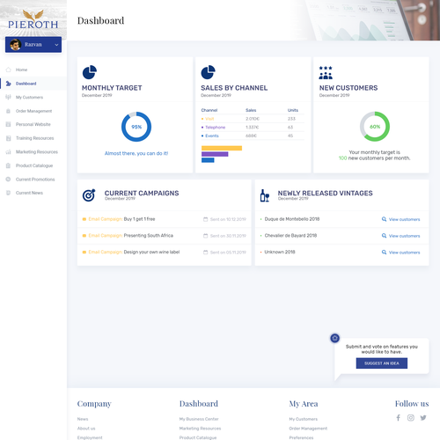Expand the Razvan user dropdown arrow
The image size is (440, 440).
pos(56,45)
